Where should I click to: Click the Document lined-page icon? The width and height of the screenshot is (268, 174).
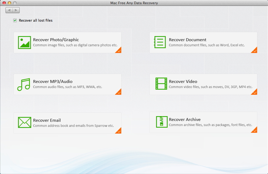coord(160,42)
